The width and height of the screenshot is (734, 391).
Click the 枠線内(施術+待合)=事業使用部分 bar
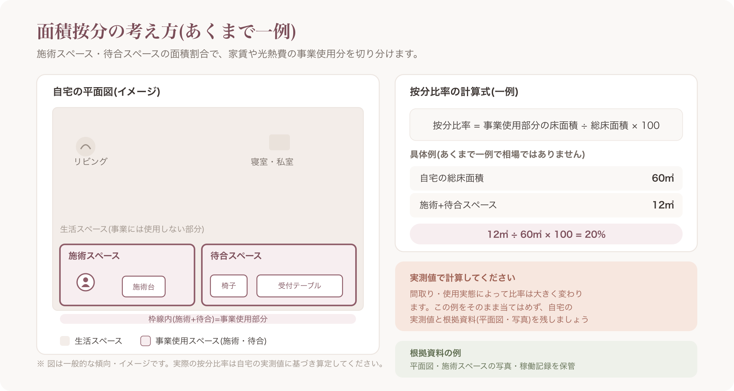(208, 319)
